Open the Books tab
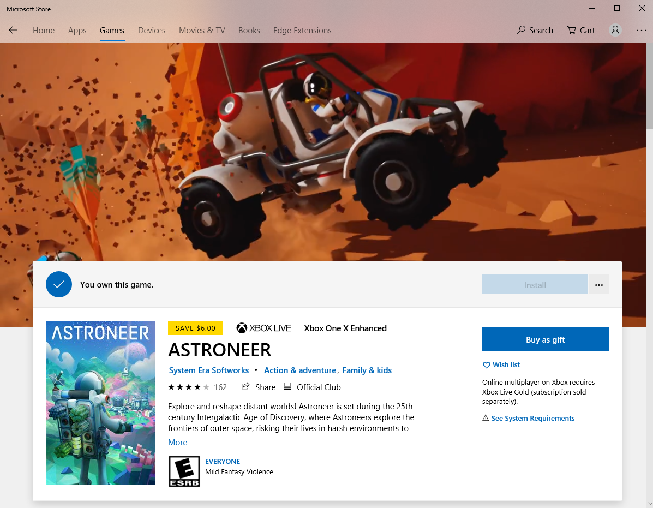This screenshot has height=508, width=653. click(249, 31)
